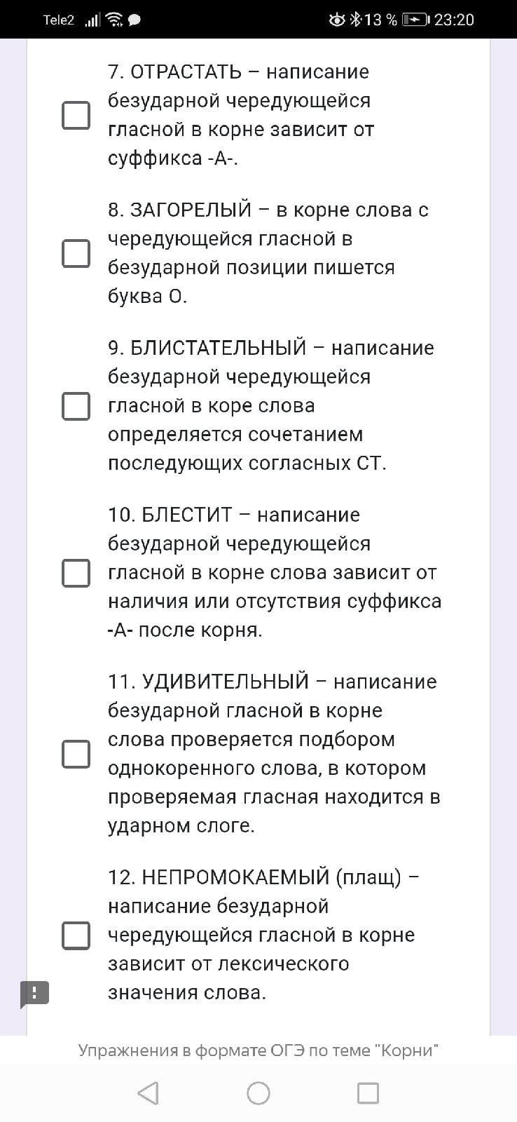This screenshot has width=517, height=1122.
Task: Tap the БЛЕСТИТ answer description text
Action: point(273,572)
